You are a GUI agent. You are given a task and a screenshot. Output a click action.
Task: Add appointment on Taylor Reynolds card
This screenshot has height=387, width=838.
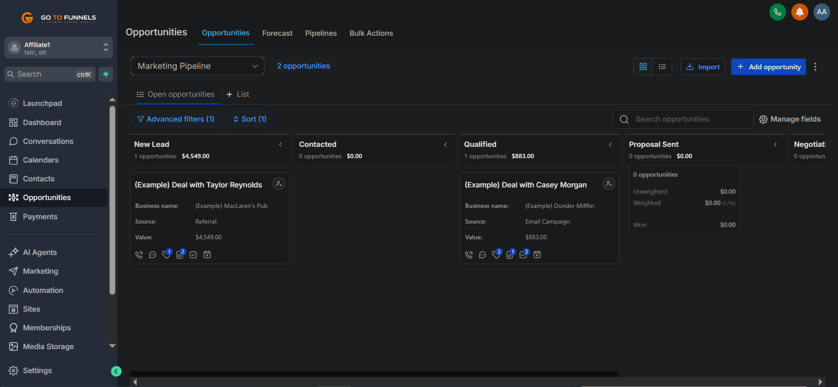click(x=207, y=255)
